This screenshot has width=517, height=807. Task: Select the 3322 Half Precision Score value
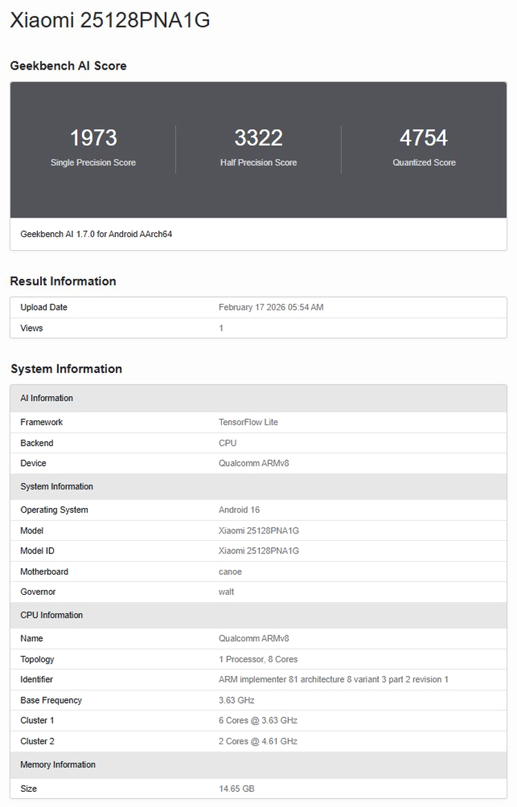(258, 138)
